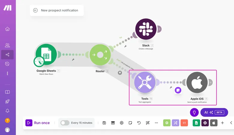Click 'Send a push notification' label
The image size is (234, 135).
coord(197,102)
